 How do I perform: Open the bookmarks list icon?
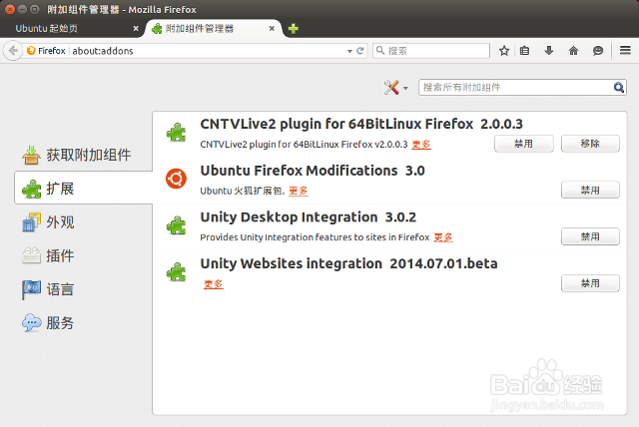[x=524, y=51]
